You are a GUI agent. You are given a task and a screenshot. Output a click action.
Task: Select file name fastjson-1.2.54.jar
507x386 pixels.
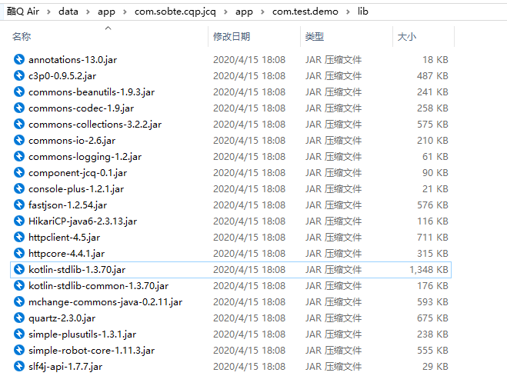(x=68, y=205)
